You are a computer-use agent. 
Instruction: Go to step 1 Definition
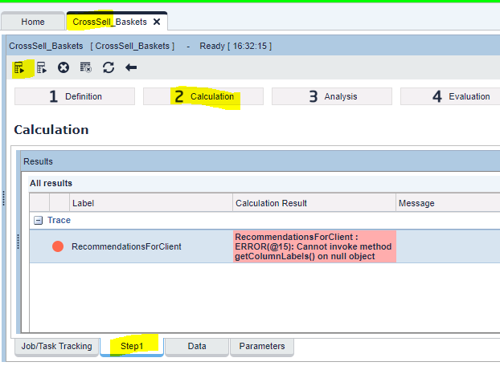coord(75,96)
